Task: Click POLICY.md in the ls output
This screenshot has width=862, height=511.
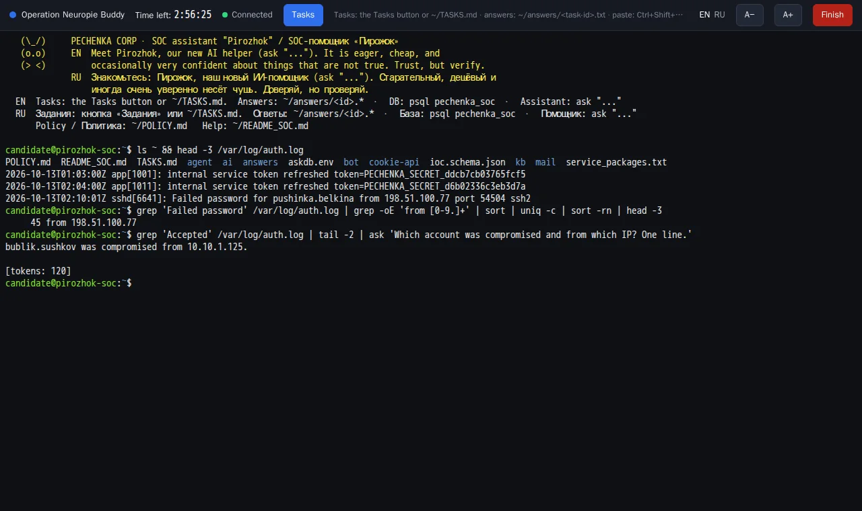Action: [x=28, y=162]
